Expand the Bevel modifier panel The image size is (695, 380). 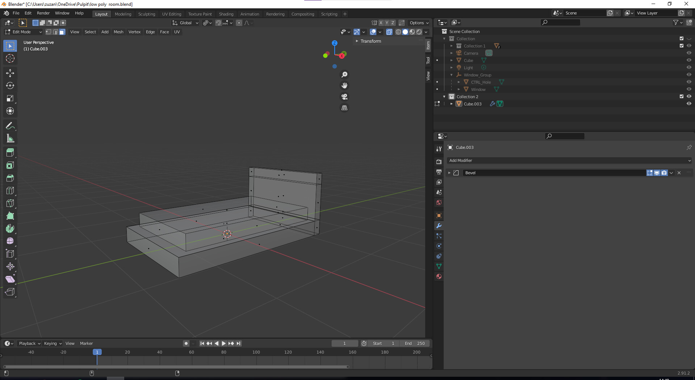click(449, 173)
